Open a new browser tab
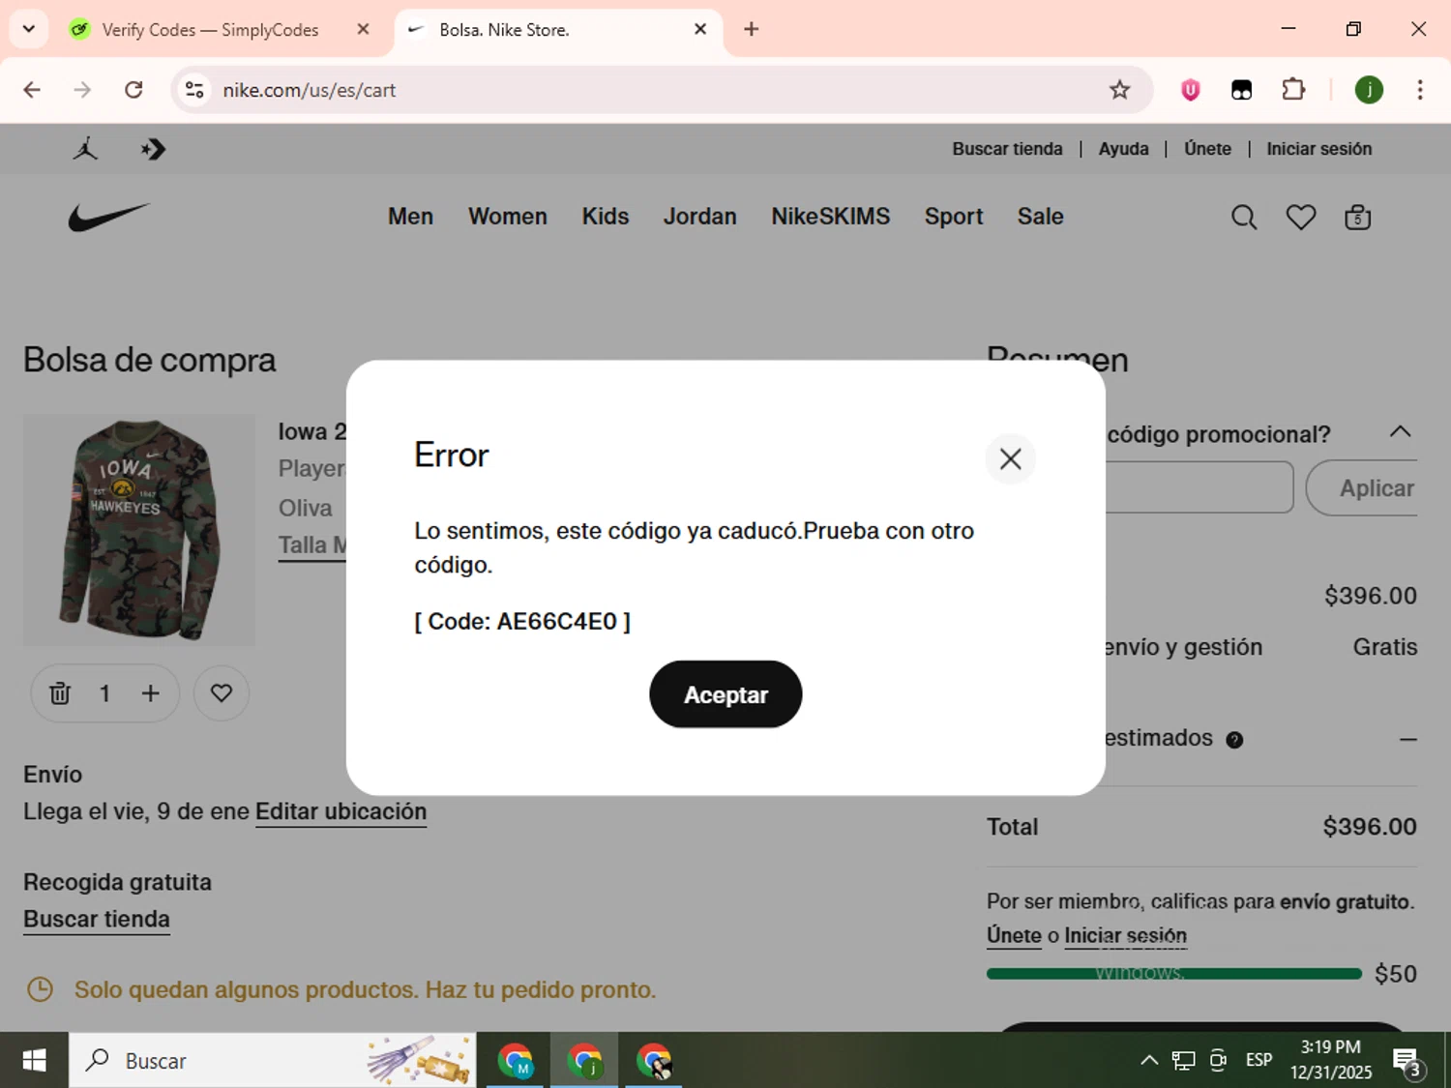Viewport: 1451px width, 1088px height. coord(751,29)
